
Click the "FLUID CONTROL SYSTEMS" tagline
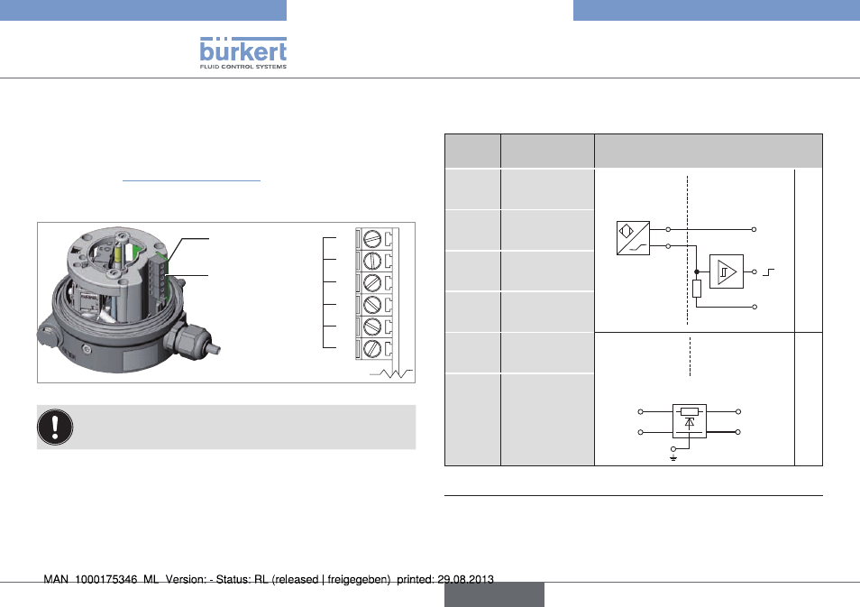tap(243, 67)
